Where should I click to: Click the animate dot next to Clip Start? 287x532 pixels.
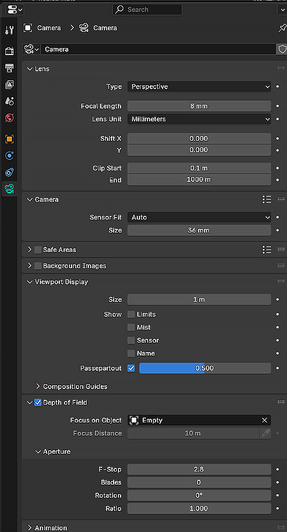coord(277,168)
